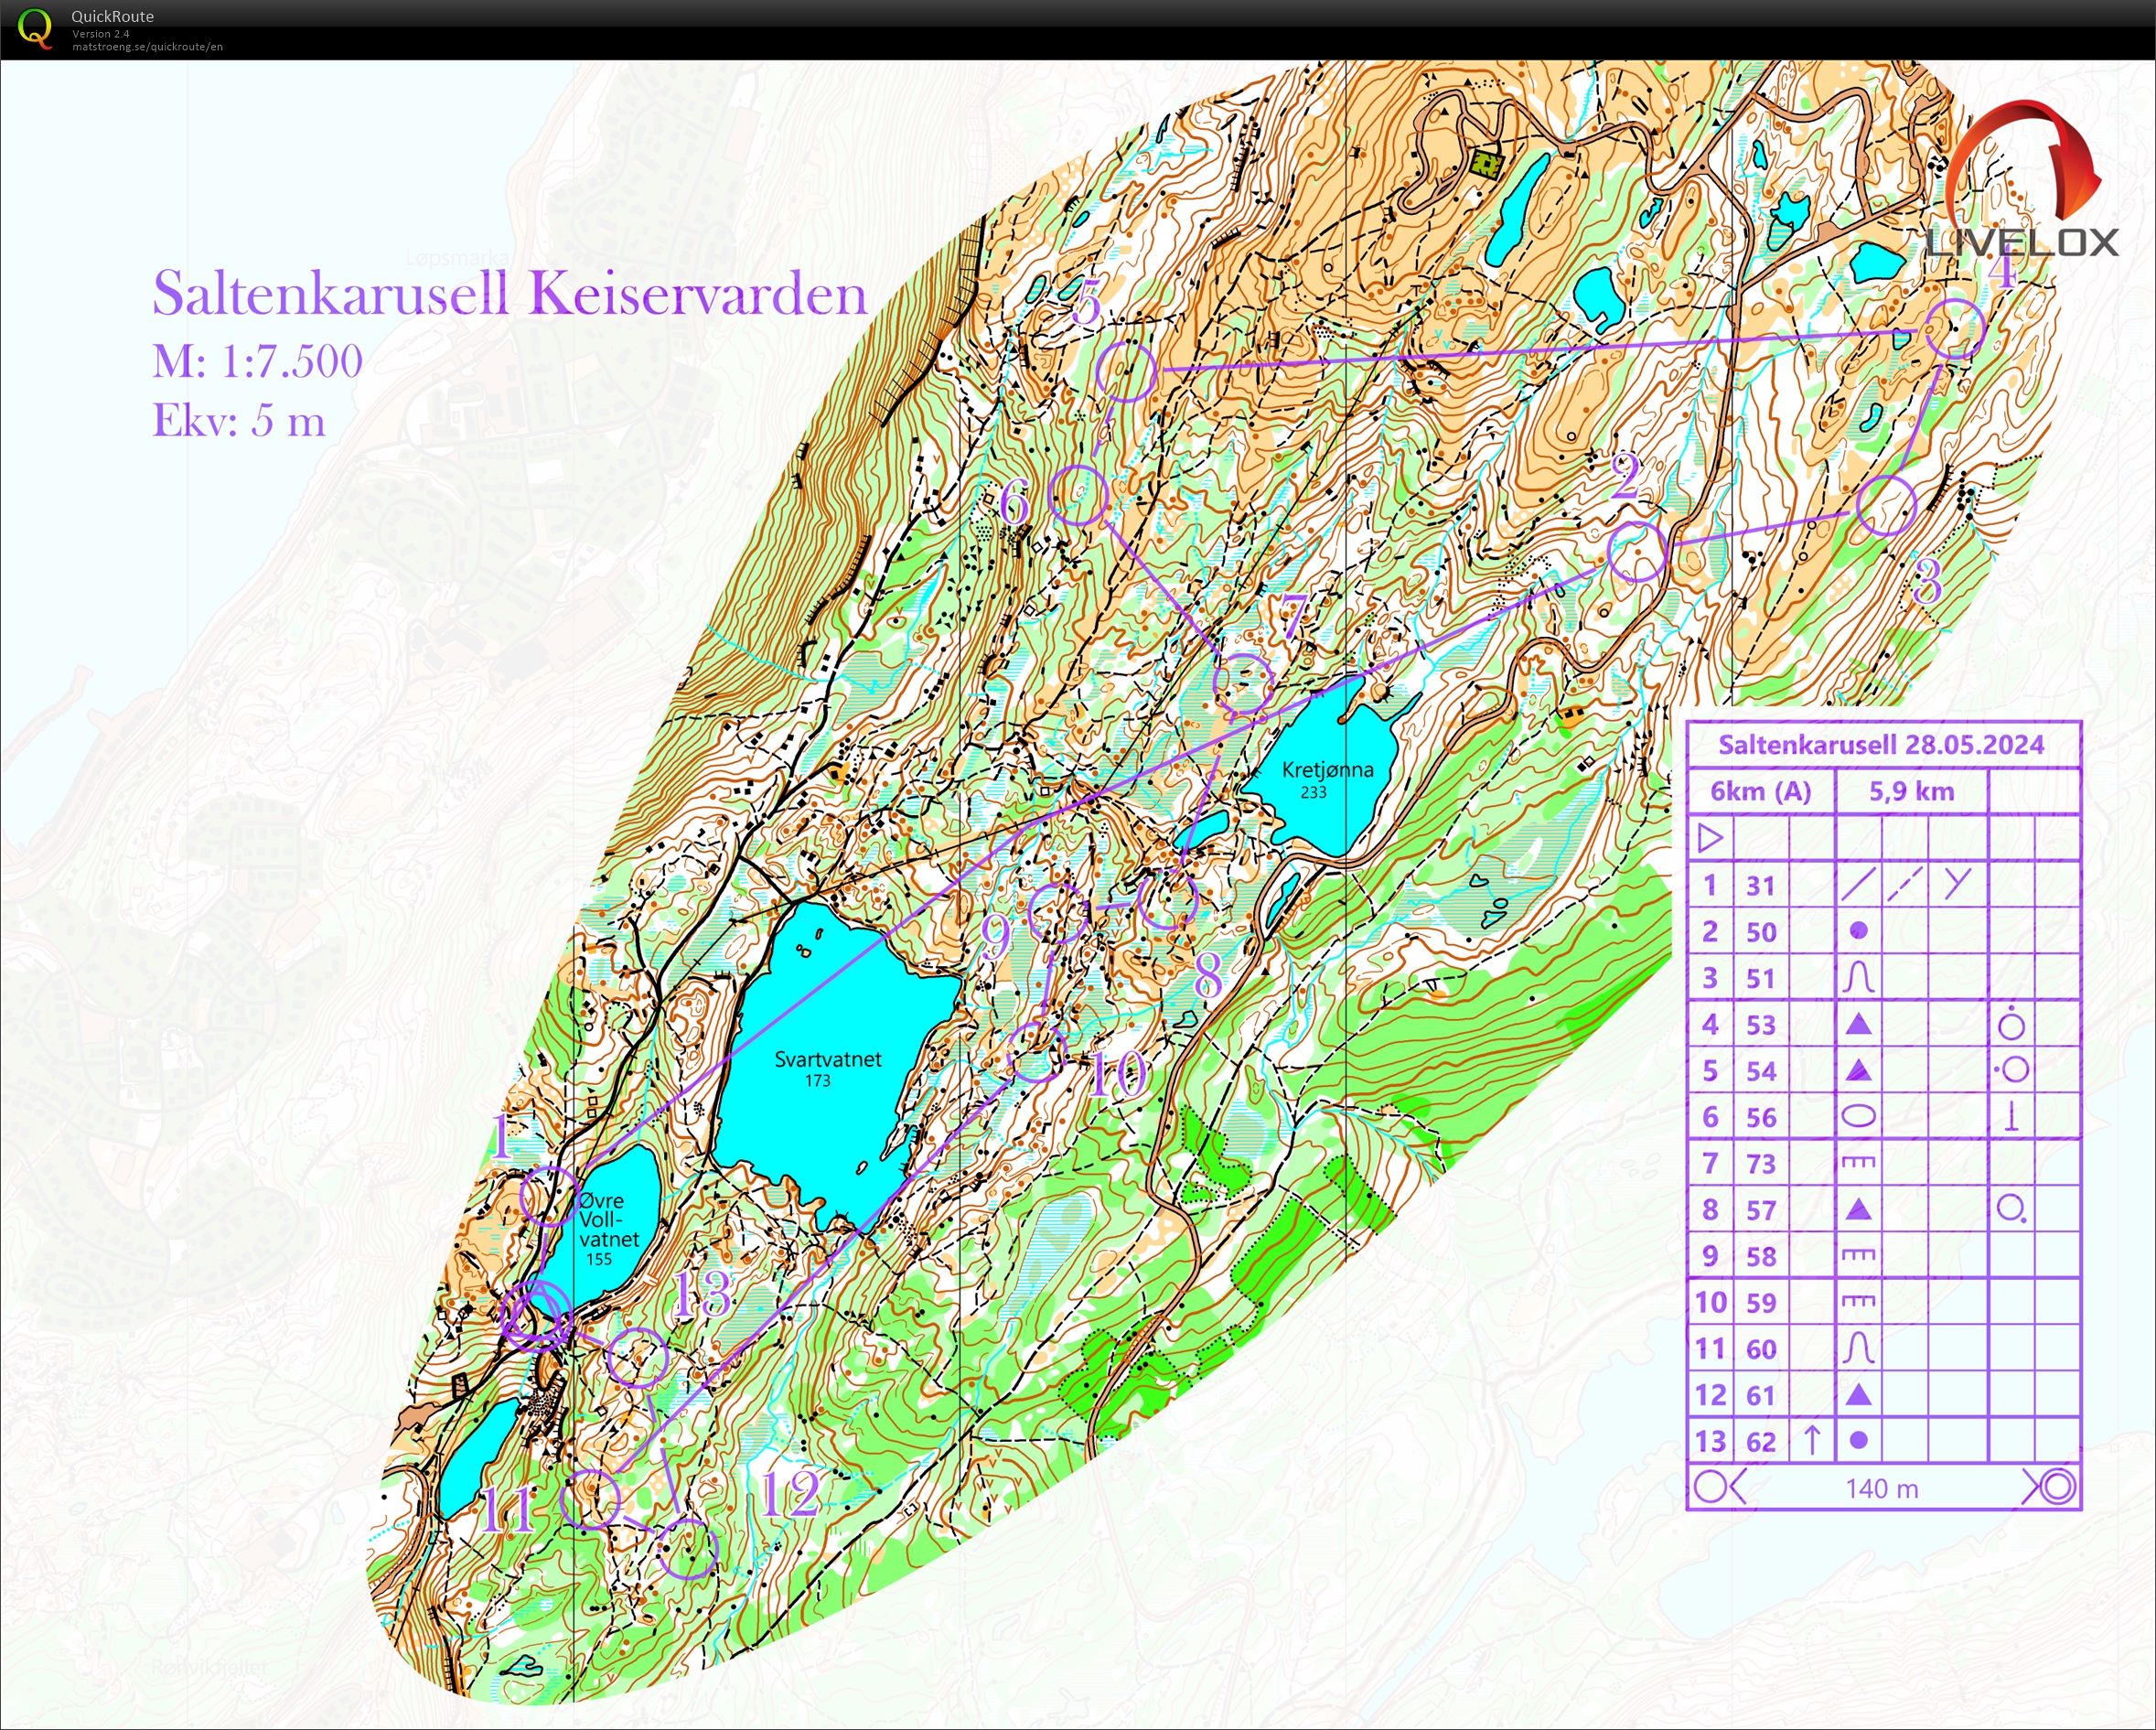This screenshot has height=1730, width=2156.
Task: Click the filled triangle symbol in row 12
Action: (x=1858, y=1394)
